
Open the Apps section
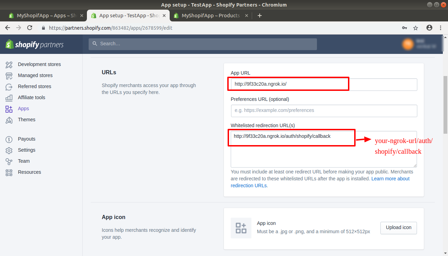23,108
